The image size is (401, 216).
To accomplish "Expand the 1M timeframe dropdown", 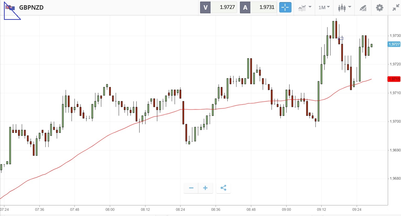I will pyautogui.click(x=324, y=8).
